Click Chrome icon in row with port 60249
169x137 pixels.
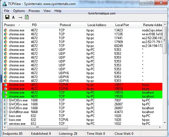pyautogui.click(x=6, y=46)
